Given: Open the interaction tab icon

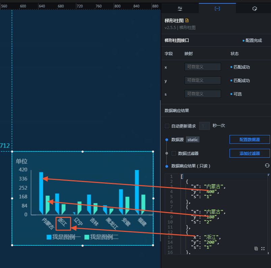Looking at the screenshot, I should click(x=254, y=9).
